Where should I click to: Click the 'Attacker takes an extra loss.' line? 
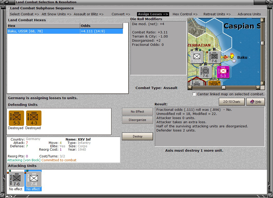click(x=181, y=122)
